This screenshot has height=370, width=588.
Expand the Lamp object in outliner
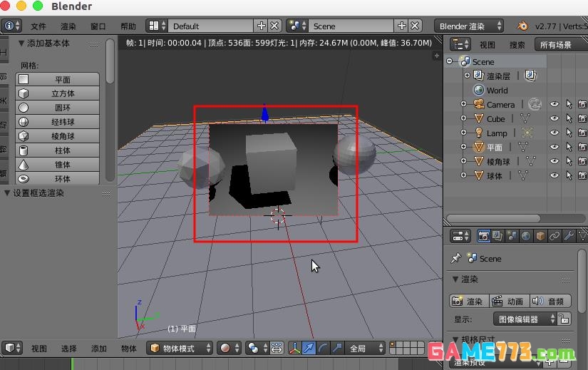pyautogui.click(x=463, y=133)
